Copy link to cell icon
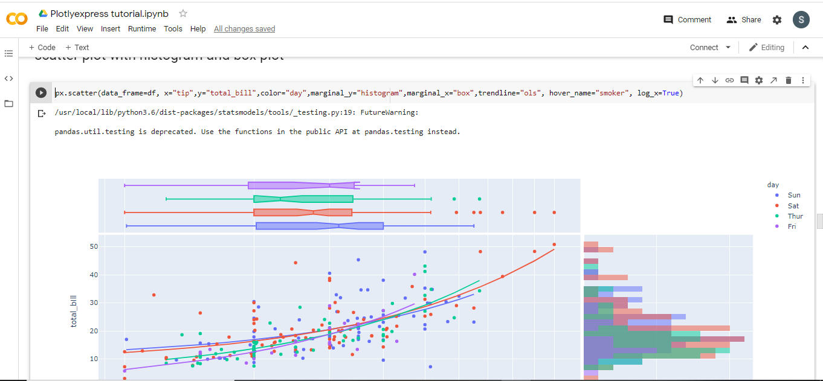This screenshot has width=823, height=381. point(729,80)
